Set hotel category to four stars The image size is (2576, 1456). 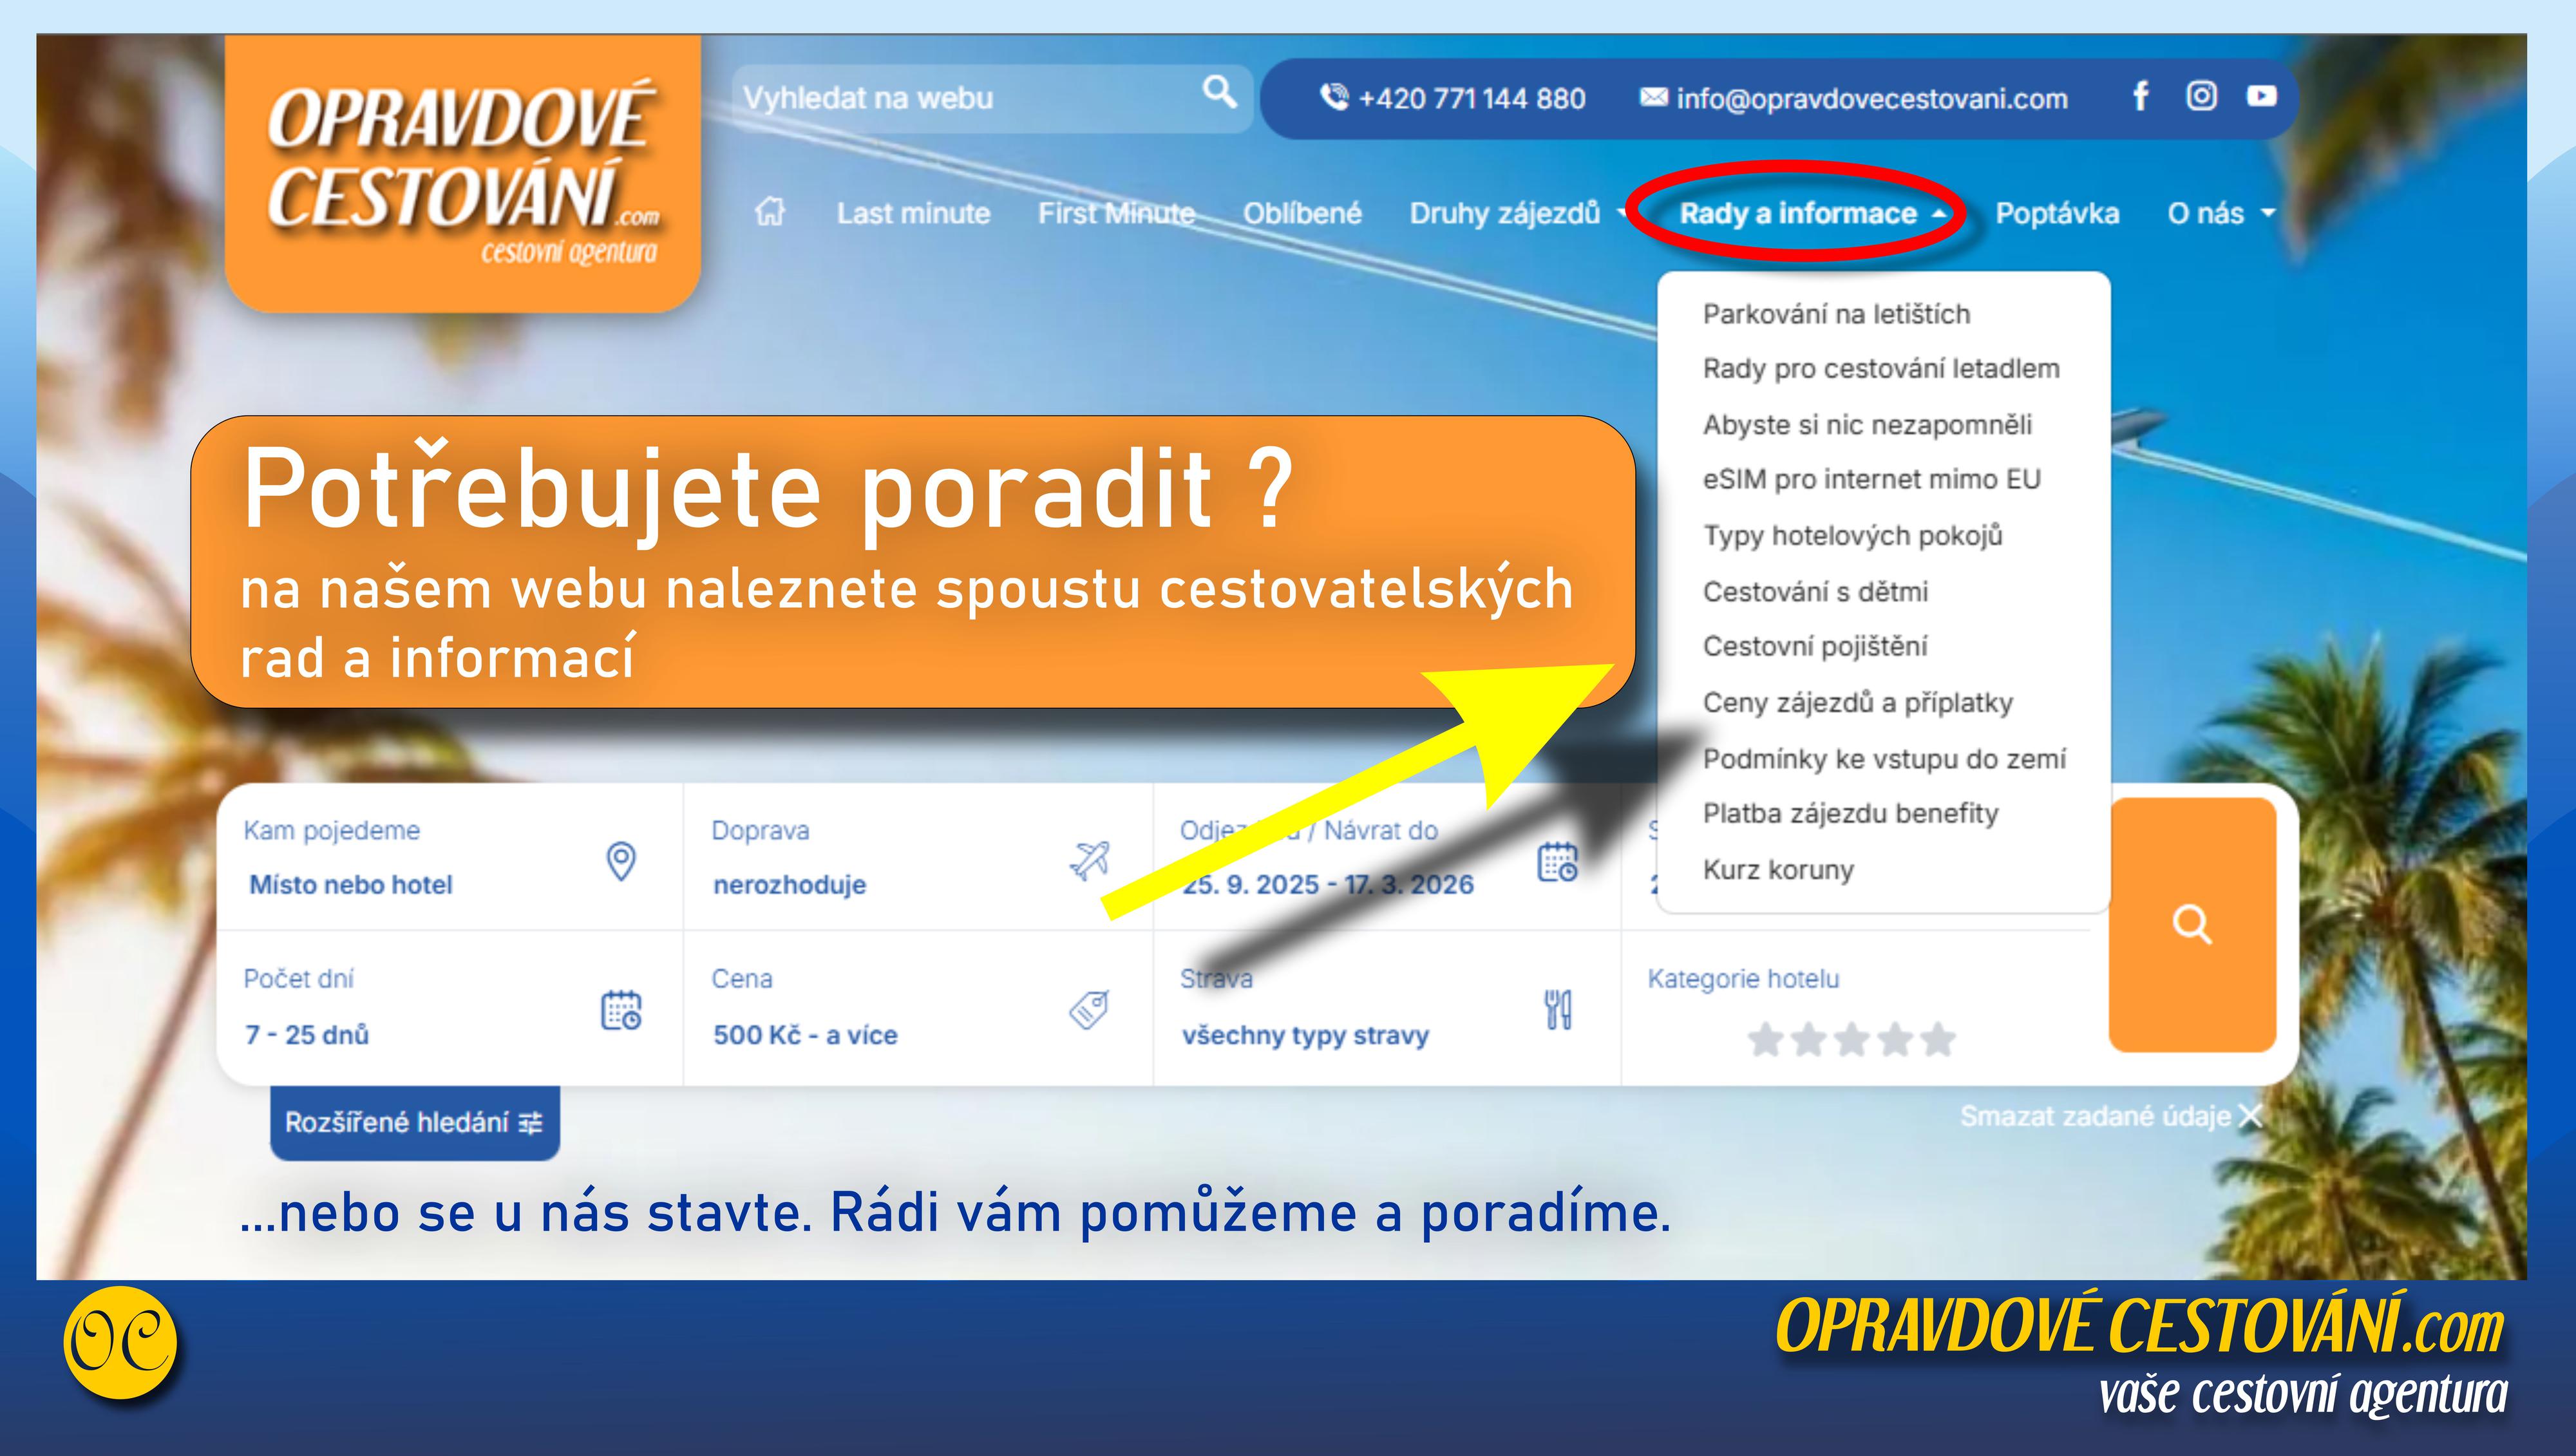[1894, 1040]
